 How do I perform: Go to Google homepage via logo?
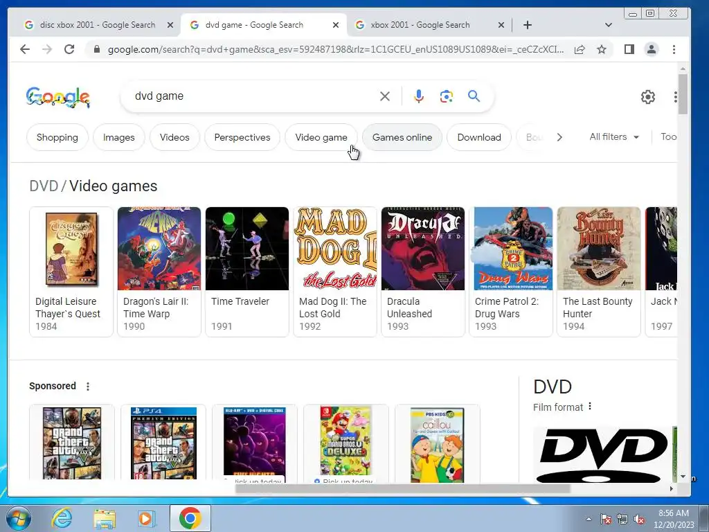point(58,97)
